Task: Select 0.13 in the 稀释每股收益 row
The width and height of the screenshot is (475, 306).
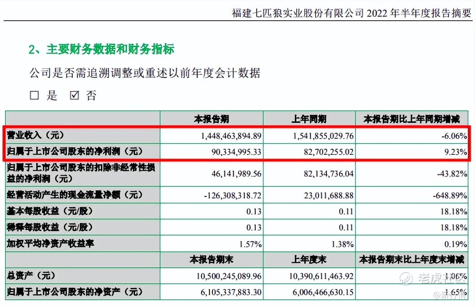Action: point(254,228)
